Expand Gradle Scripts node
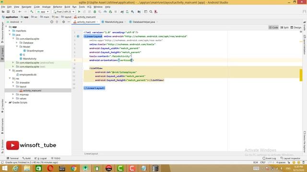Viewport: 307px width, 172px height. pyautogui.click(x=6, y=102)
